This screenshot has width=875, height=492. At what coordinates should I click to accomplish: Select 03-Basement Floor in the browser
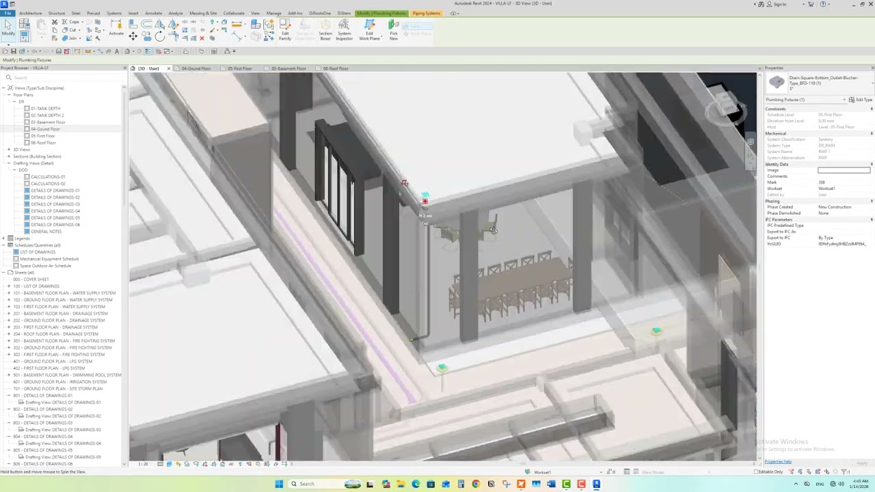pyautogui.click(x=48, y=122)
